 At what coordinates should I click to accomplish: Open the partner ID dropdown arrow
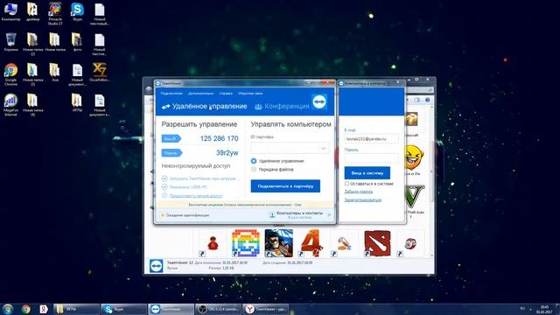(323, 148)
